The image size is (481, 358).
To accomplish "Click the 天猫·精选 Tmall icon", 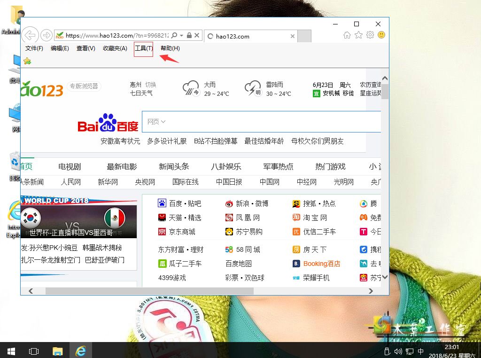I will pos(162,218).
